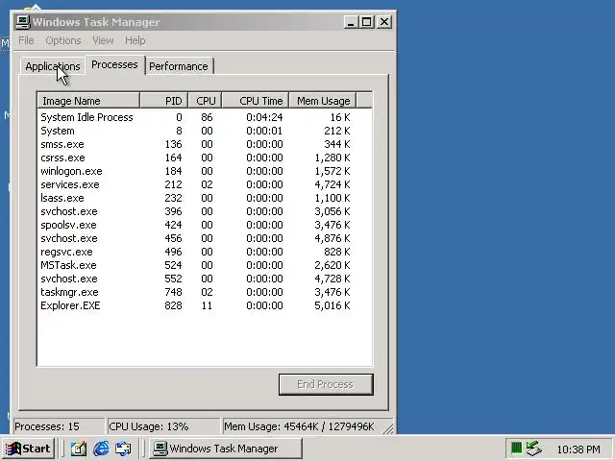Viewport: 615px width, 461px height.
Task: Maximize the Task Manager window
Action: (x=367, y=22)
